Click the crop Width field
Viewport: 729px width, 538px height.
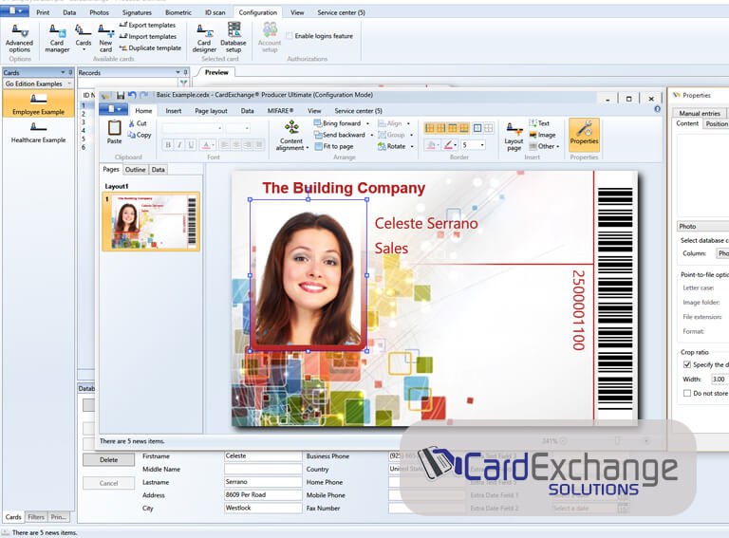720,380
